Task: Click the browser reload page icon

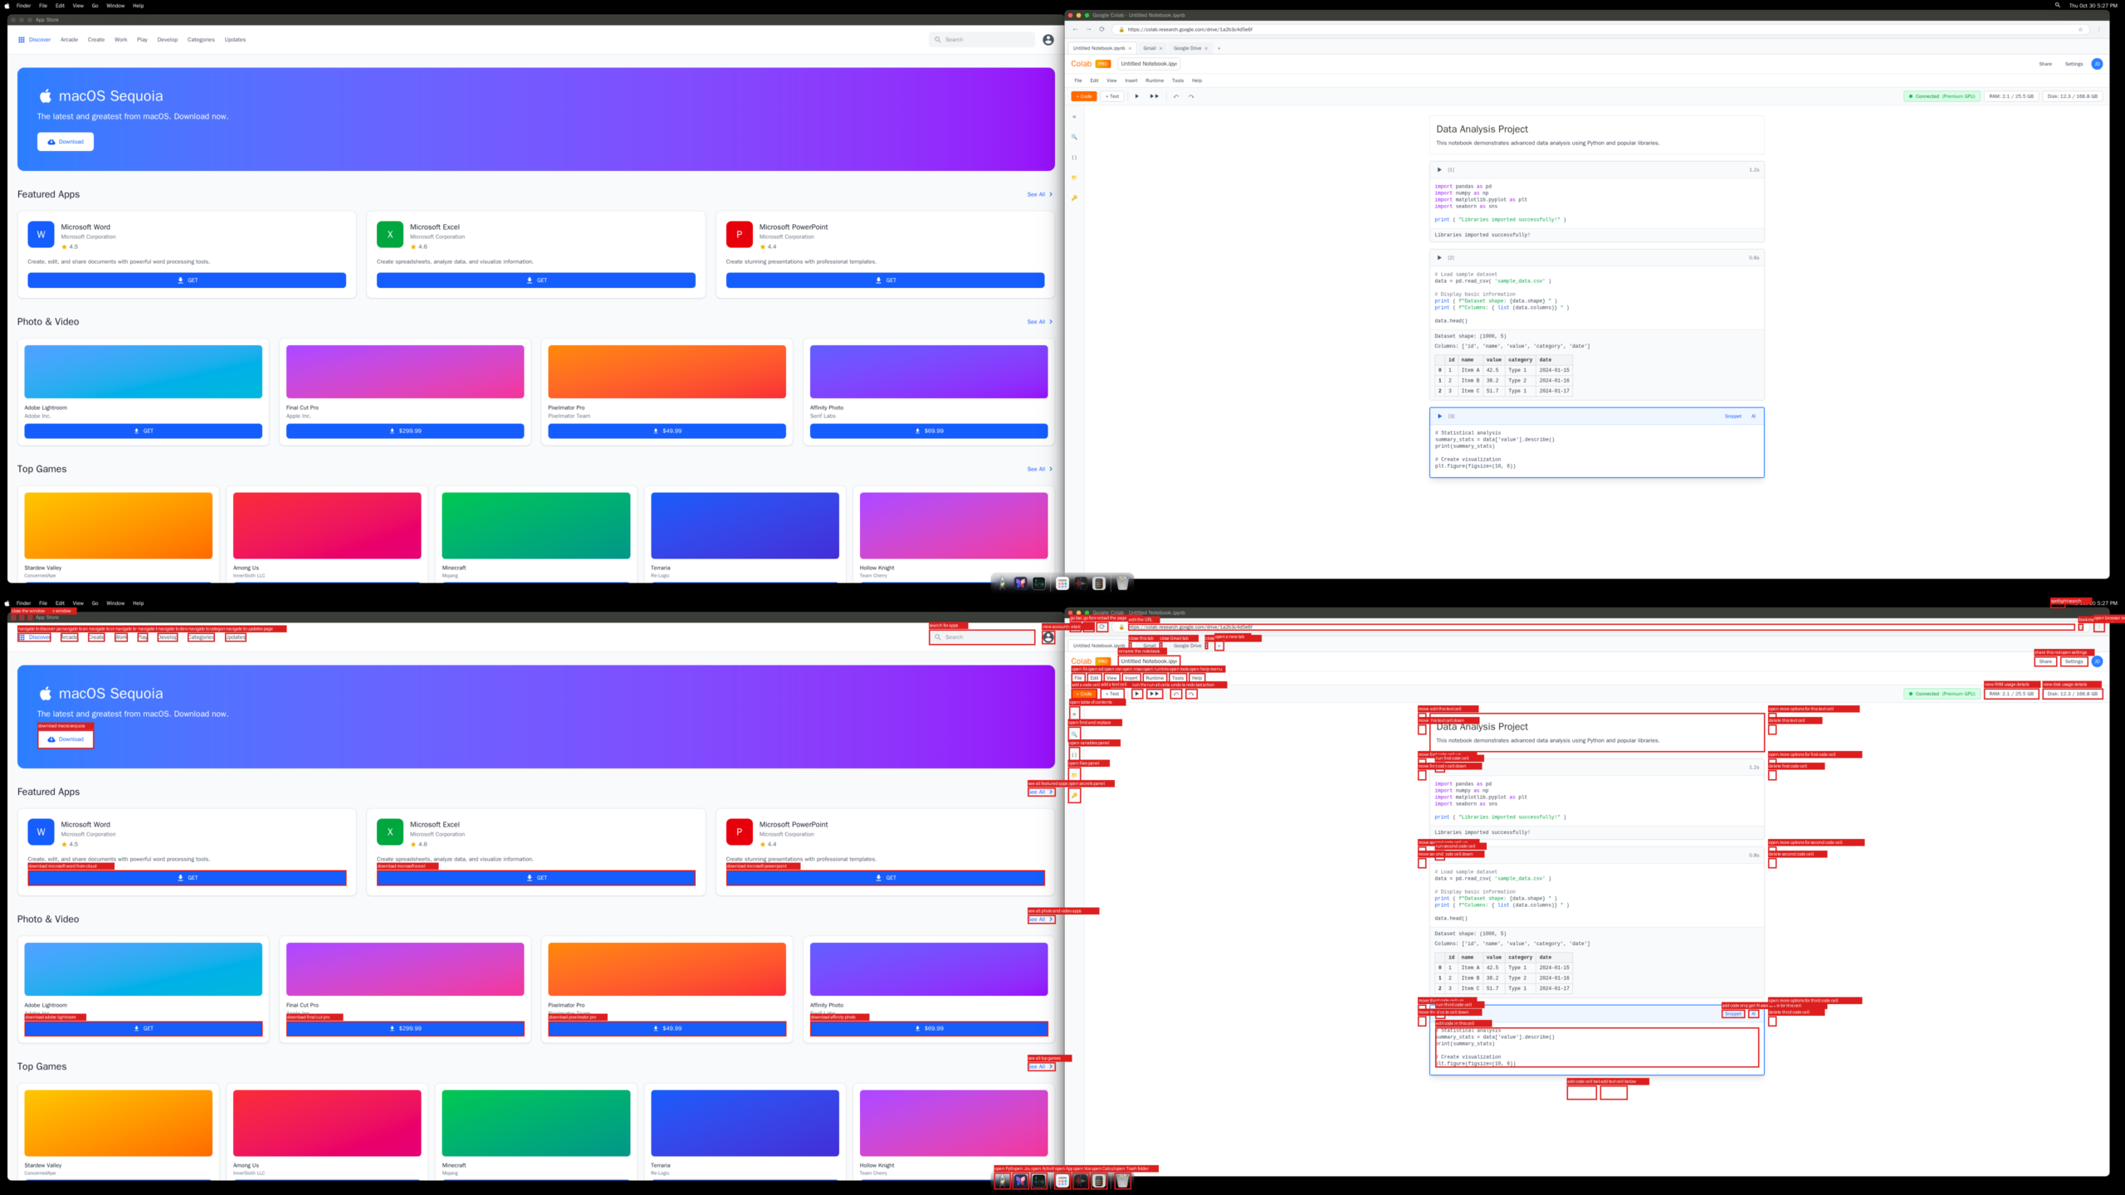Action: pos(1102,29)
